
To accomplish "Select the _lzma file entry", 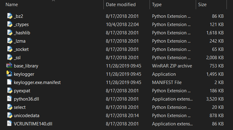I will [20, 41].
